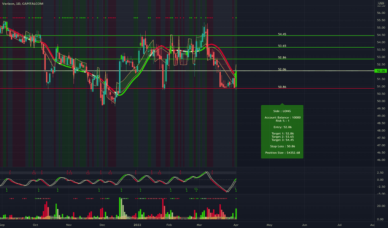The image size is (388, 228).
Task: Click 'Target 2: 53.65' in trade box
Action: coord(283,136)
